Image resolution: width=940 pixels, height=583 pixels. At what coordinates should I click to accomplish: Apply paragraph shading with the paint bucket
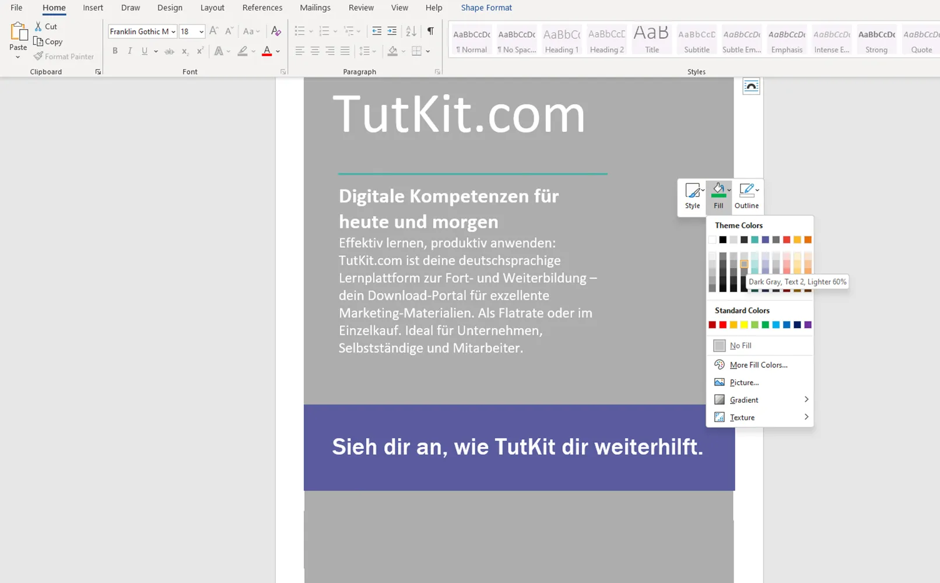point(392,51)
